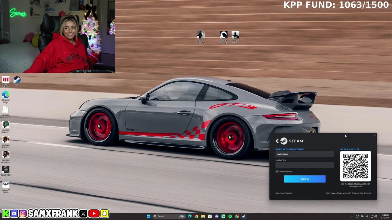The width and height of the screenshot is (392, 220).
Task: Uncheck the Remember me checkbox
Action: [x=277, y=172]
